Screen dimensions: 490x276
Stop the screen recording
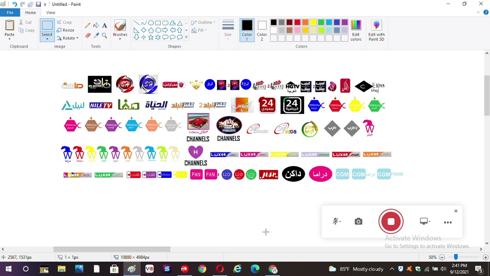coord(391,222)
